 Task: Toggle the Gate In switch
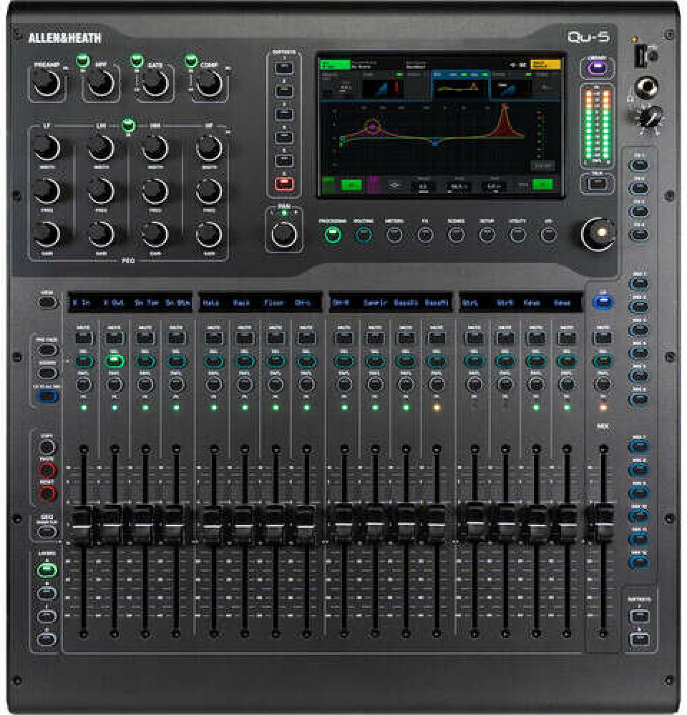pos(137,61)
